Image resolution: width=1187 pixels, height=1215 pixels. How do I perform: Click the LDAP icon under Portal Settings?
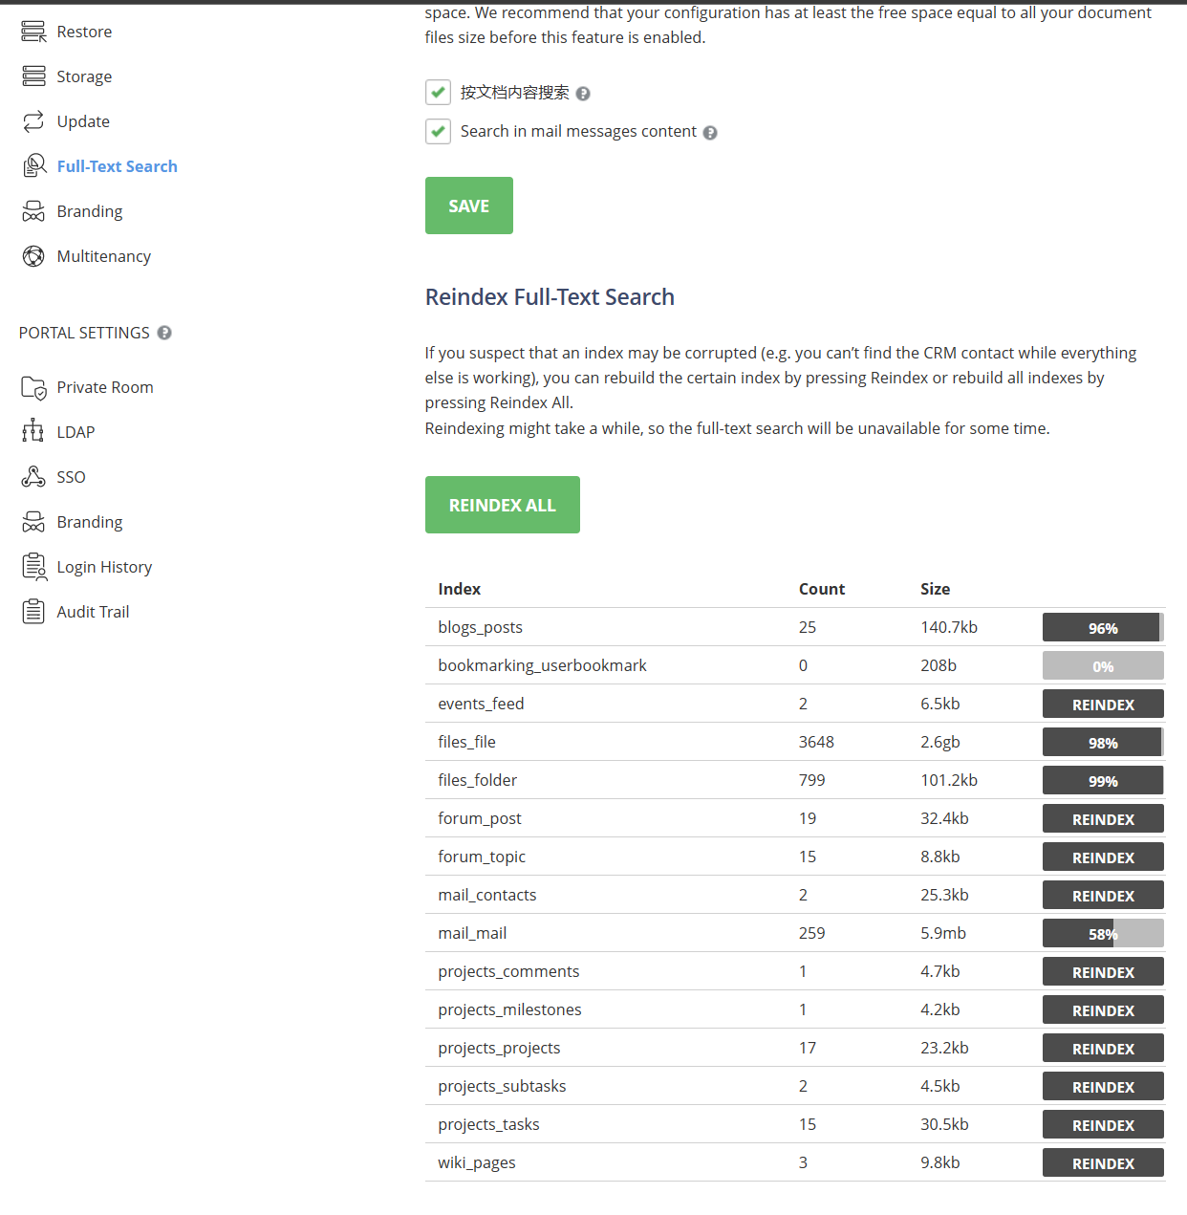(32, 431)
